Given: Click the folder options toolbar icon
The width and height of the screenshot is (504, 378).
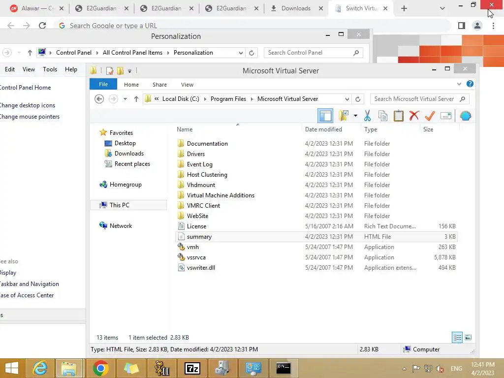Looking at the screenshot, I should (343, 116).
